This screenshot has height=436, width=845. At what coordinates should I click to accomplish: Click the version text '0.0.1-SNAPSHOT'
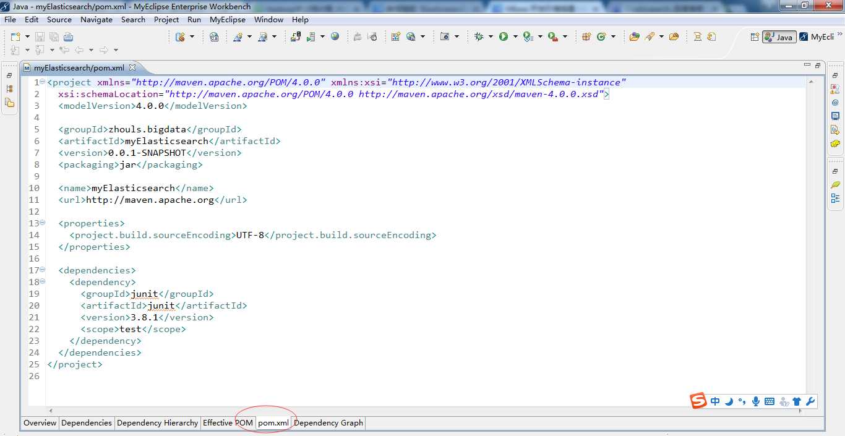coord(147,153)
